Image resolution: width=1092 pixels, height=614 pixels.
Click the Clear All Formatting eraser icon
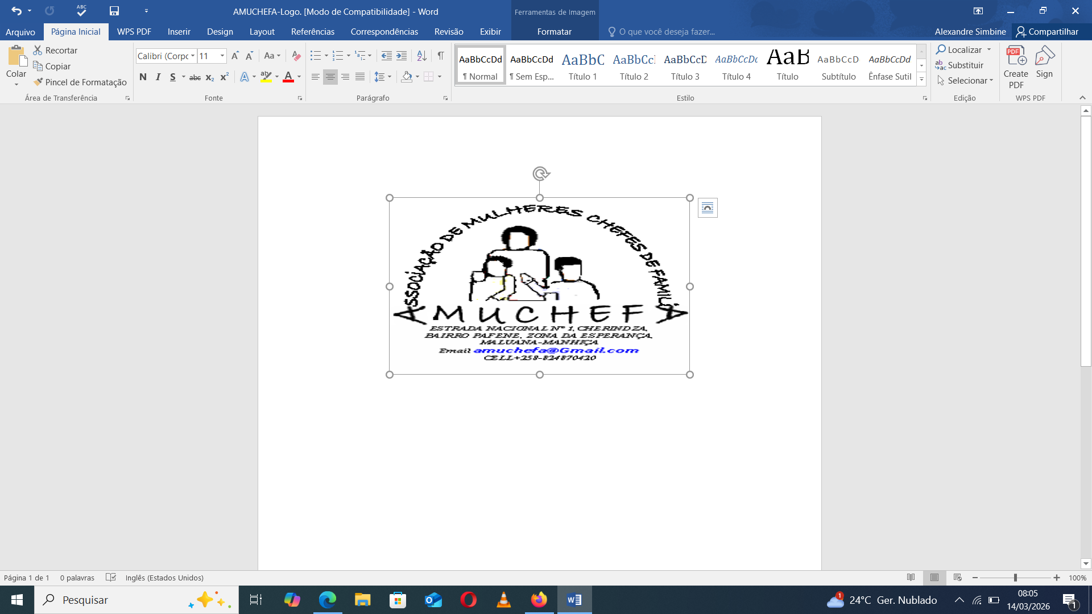click(x=296, y=56)
